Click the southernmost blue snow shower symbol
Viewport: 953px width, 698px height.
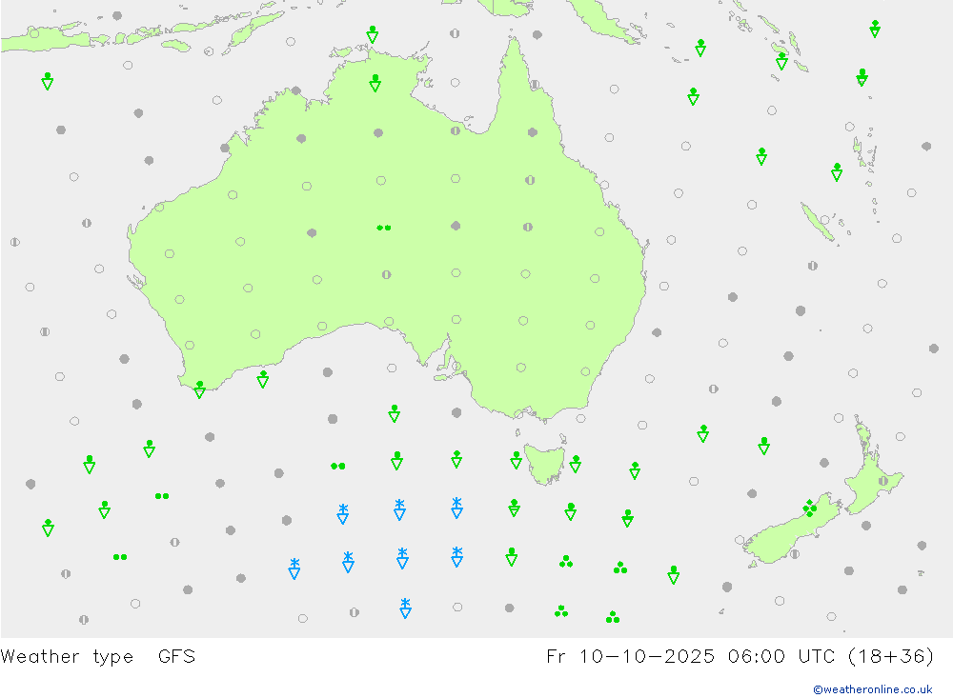coord(405,608)
